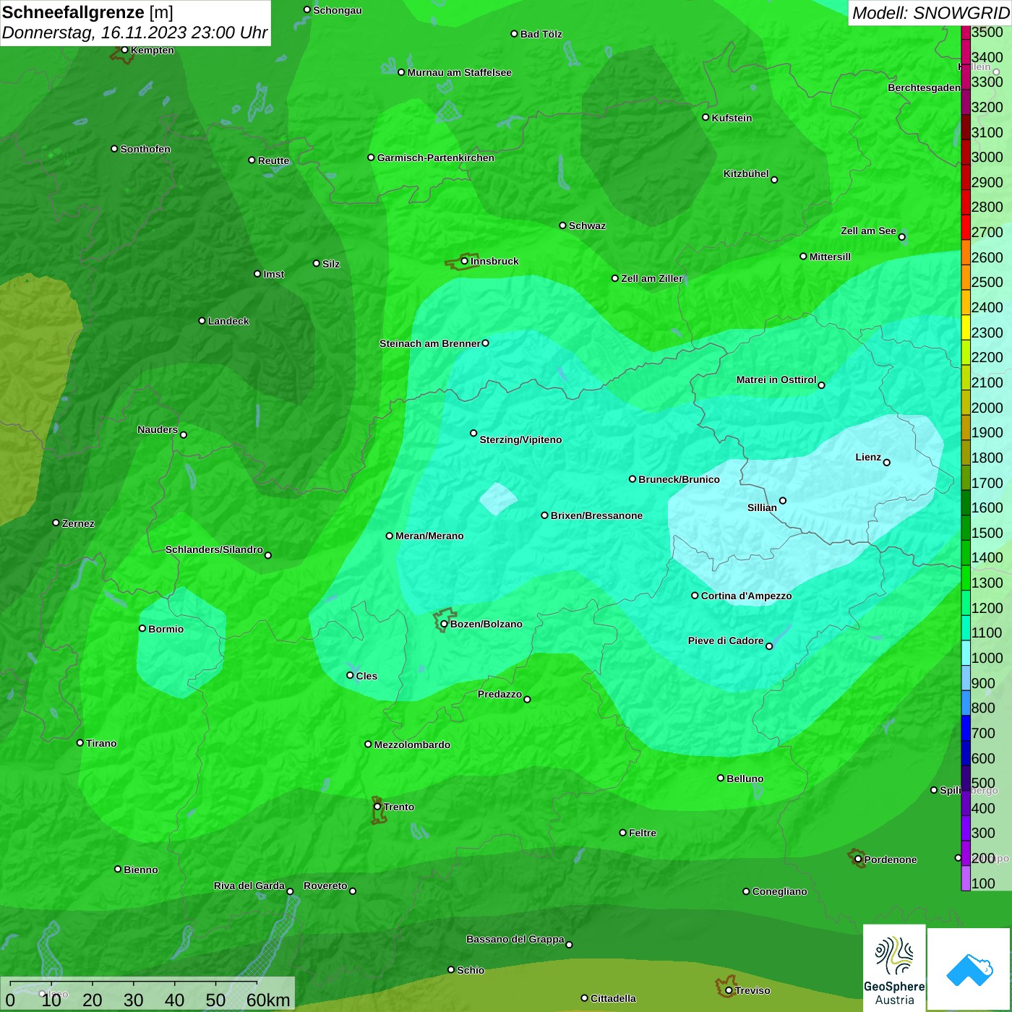Click the Kufstein location dot
Viewport: 1012px width, 1012px height.
coord(706,117)
